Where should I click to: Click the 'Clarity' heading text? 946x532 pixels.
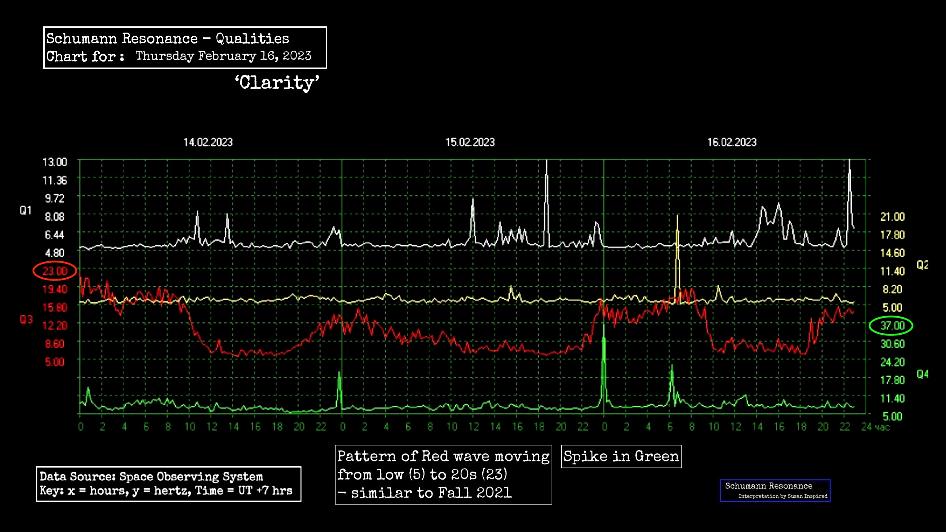(277, 83)
